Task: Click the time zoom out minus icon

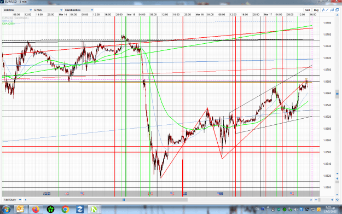Action: [316, 200]
